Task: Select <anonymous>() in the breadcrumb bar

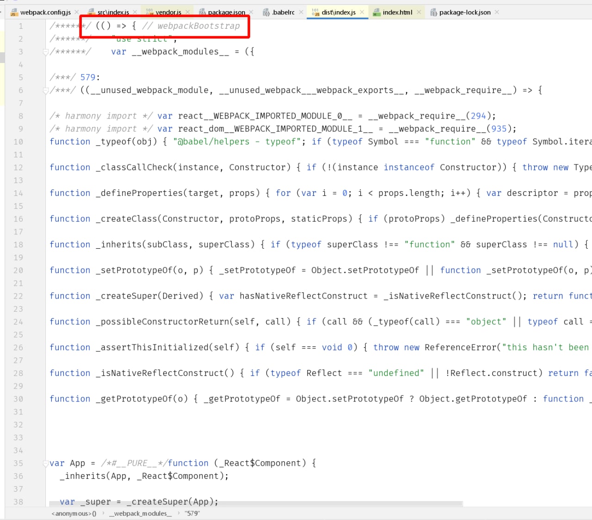Action: pyautogui.click(x=74, y=514)
